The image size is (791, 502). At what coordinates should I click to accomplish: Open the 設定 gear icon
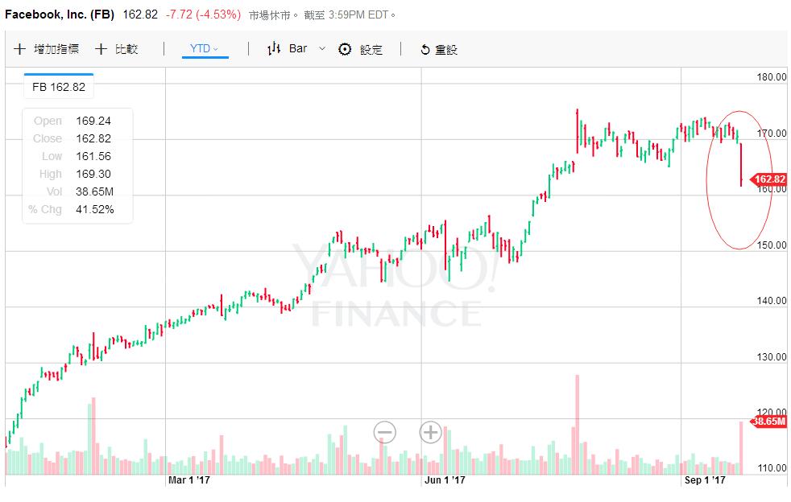coord(345,49)
